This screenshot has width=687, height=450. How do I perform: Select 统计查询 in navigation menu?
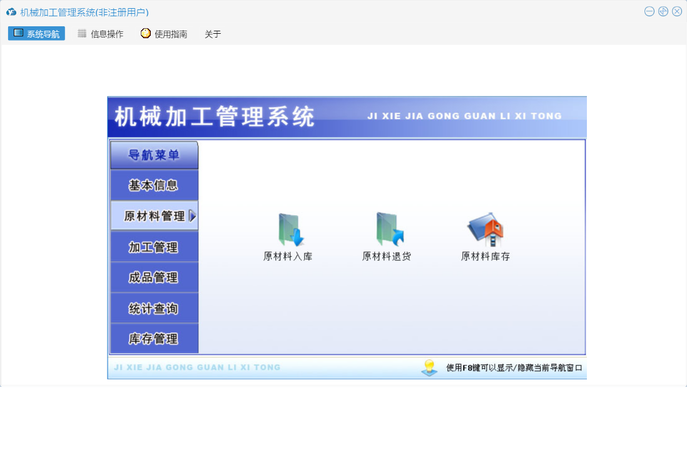[x=154, y=309]
